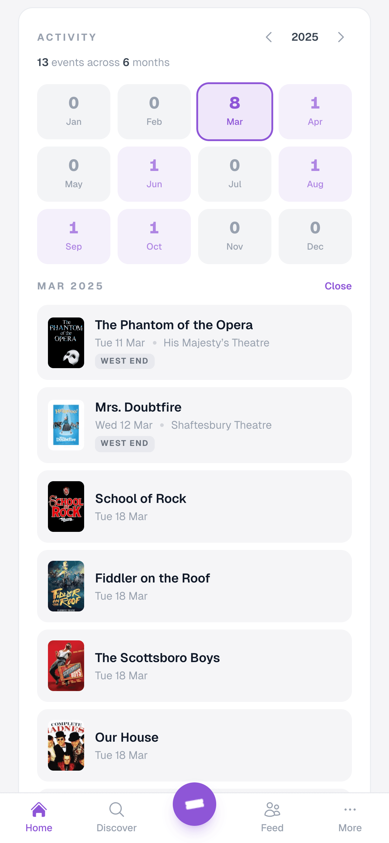This screenshot has width=389, height=843.
Task: Close the Mar 2025 event list
Action: [x=338, y=286]
